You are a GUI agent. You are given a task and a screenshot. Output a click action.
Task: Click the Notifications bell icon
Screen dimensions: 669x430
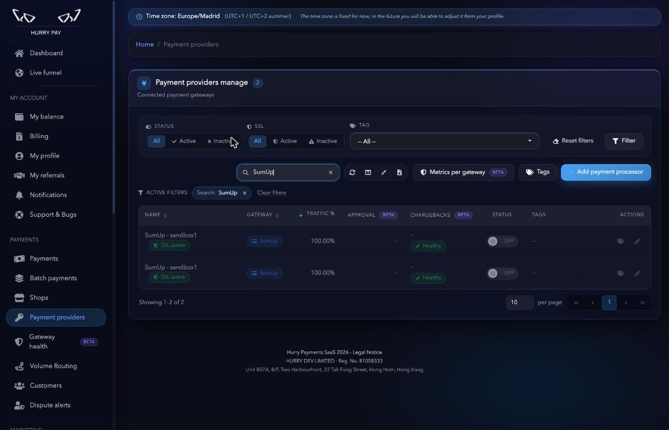tap(19, 195)
